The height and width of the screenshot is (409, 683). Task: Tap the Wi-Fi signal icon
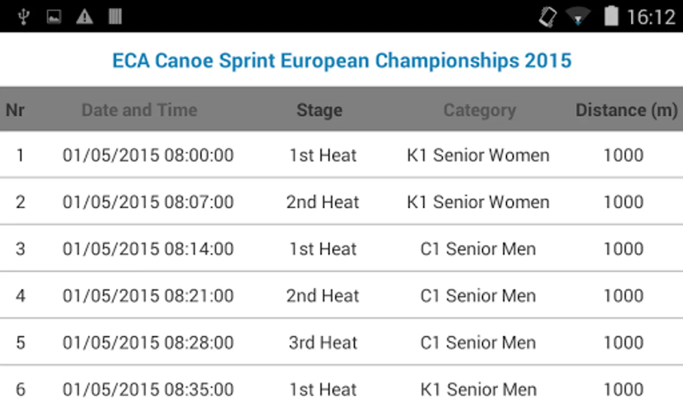[x=577, y=17]
